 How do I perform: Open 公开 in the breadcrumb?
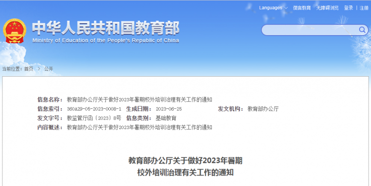(48, 69)
